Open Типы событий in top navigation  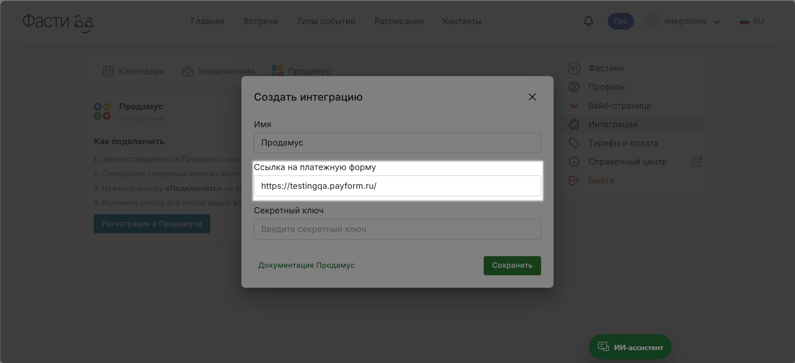click(326, 21)
